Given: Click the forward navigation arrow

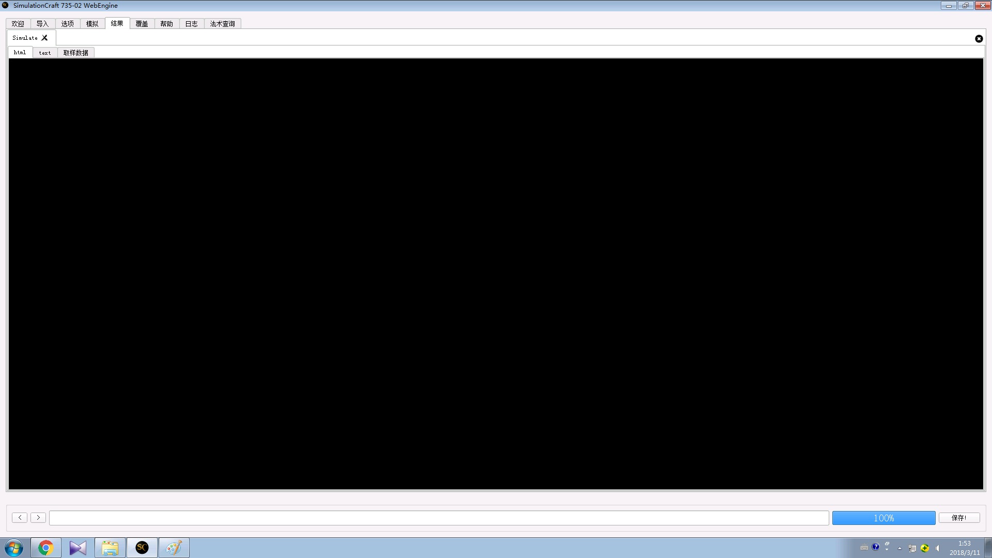Looking at the screenshot, I should click(x=38, y=517).
